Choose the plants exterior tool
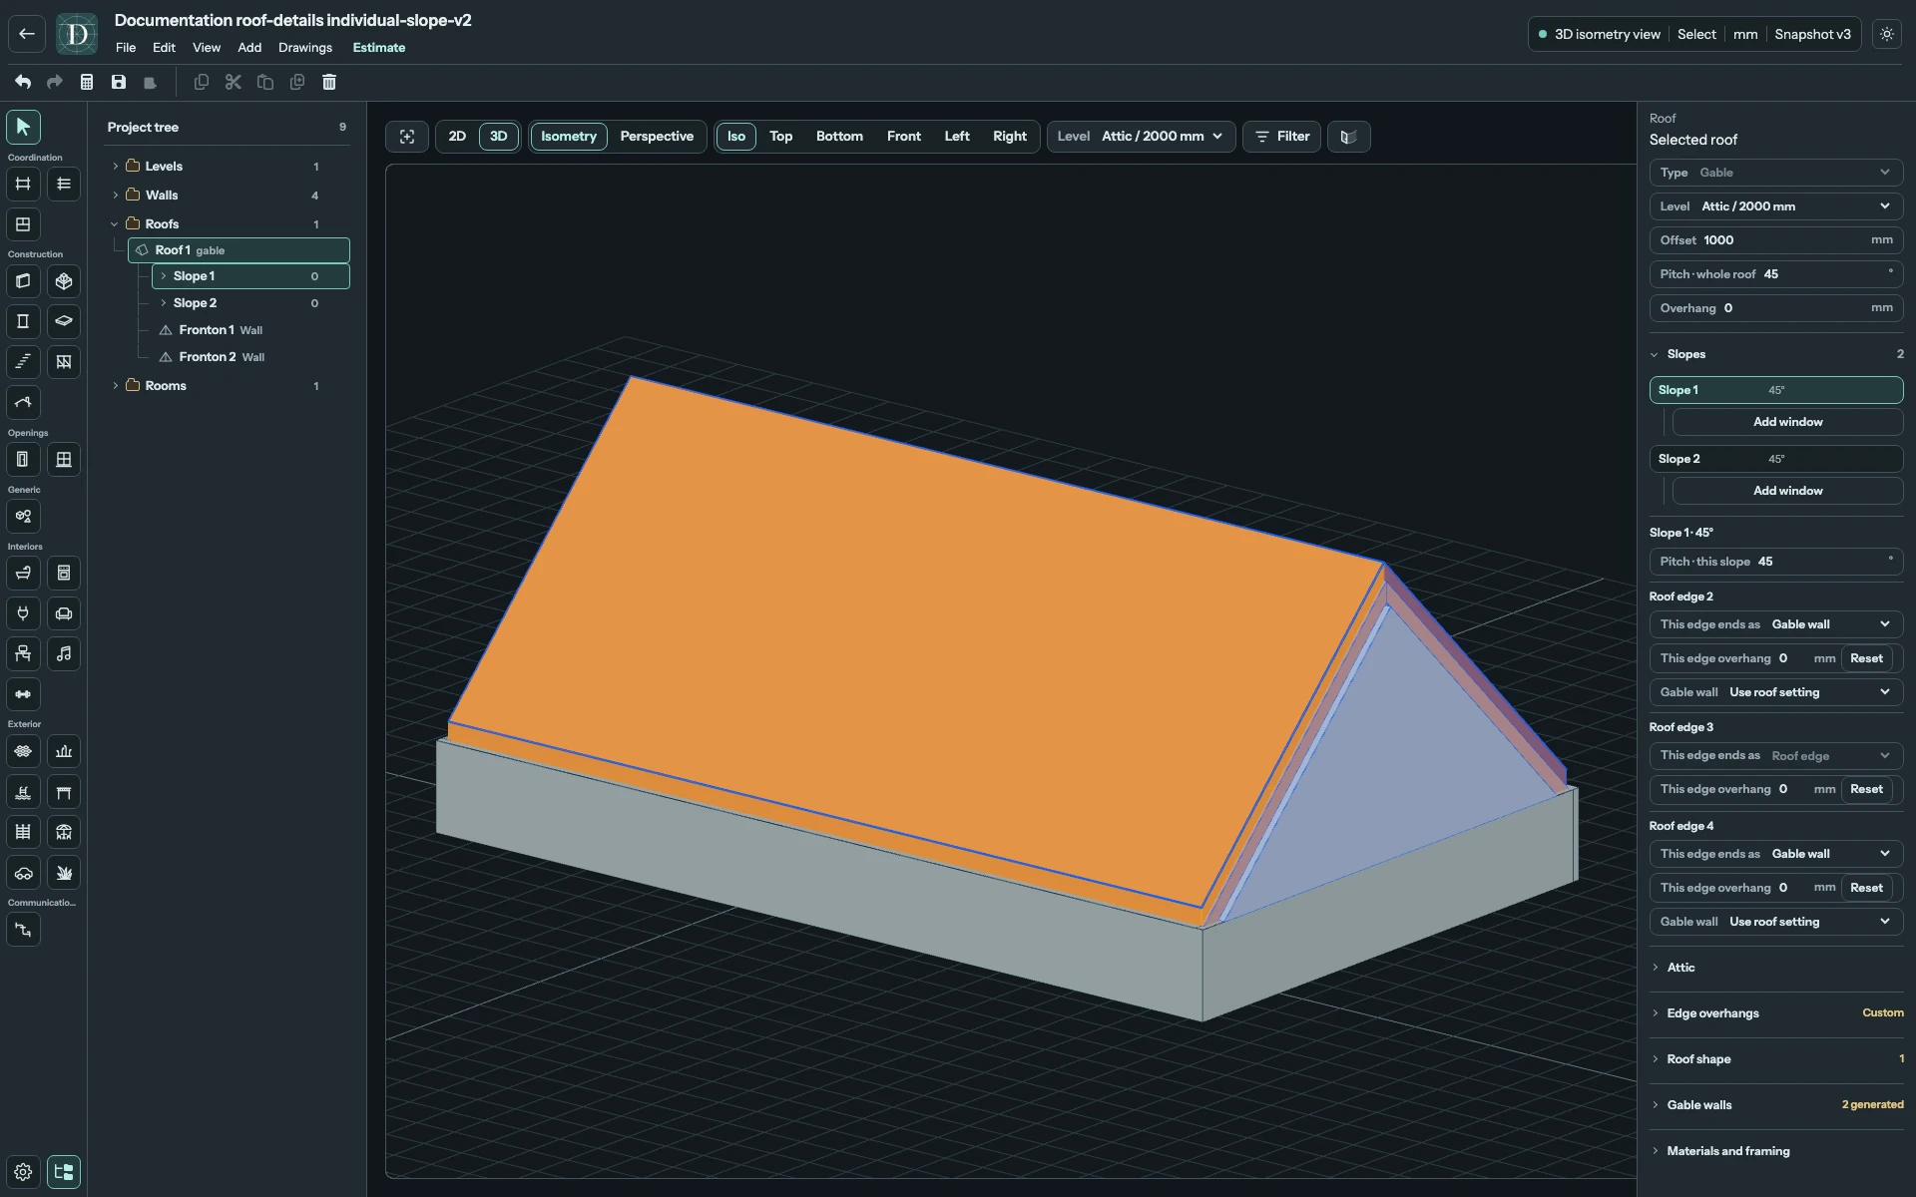 pyautogui.click(x=64, y=873)
